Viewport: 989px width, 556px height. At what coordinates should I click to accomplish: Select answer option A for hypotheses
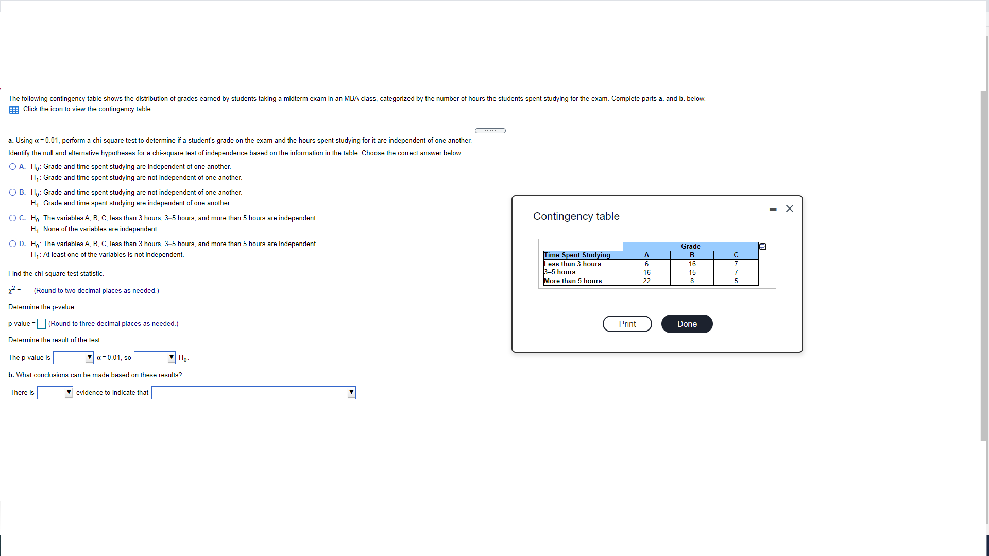pyautogui.click(x=13, y=167)
